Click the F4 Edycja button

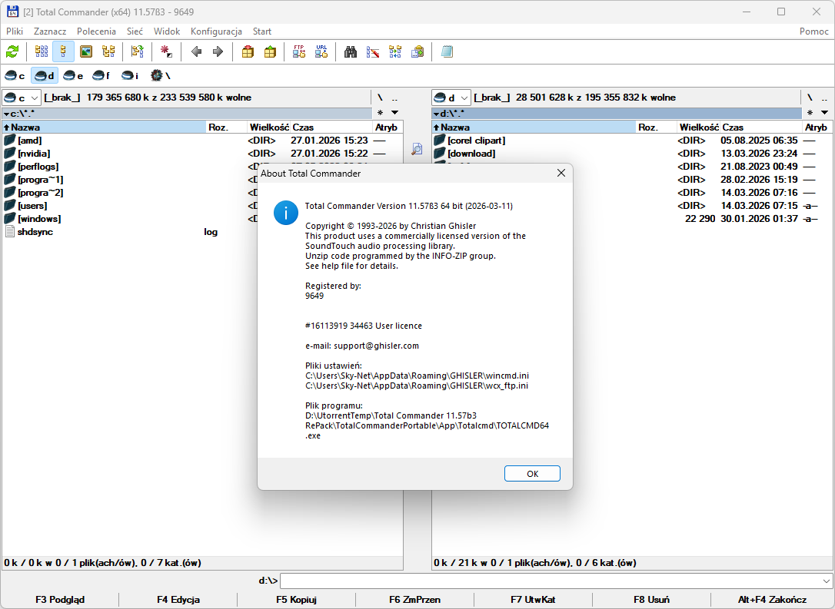pos(178,600)
